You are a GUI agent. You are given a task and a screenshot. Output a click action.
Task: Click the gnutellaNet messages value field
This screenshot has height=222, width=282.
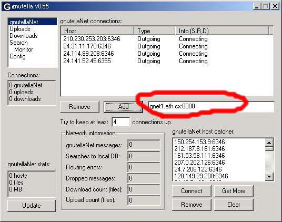point(144,145)
